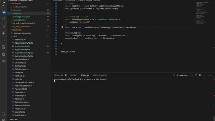Click the deleteApplication call in the editor
This screenshot has width=215, height=121.
(x=110, y=28)
